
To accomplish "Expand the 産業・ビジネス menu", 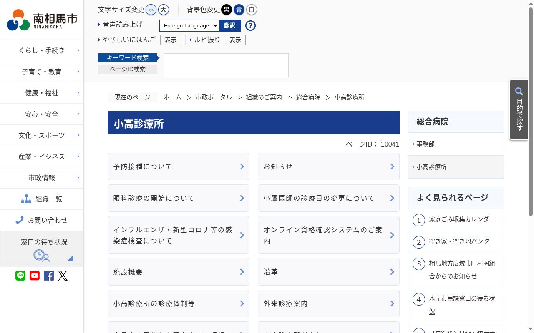I will pos(42,157).
